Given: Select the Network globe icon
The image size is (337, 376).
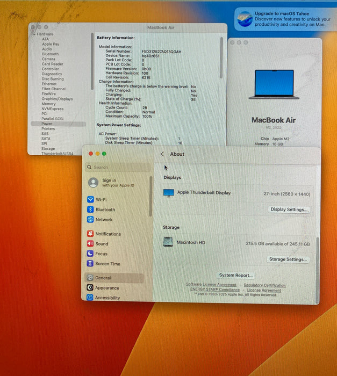Looking at the screenshot, I should click(x=90, y=219).
